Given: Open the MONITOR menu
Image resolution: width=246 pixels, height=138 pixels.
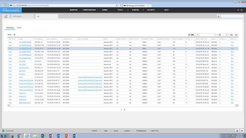Looking at the screenshot, I should tap(73, 10).
